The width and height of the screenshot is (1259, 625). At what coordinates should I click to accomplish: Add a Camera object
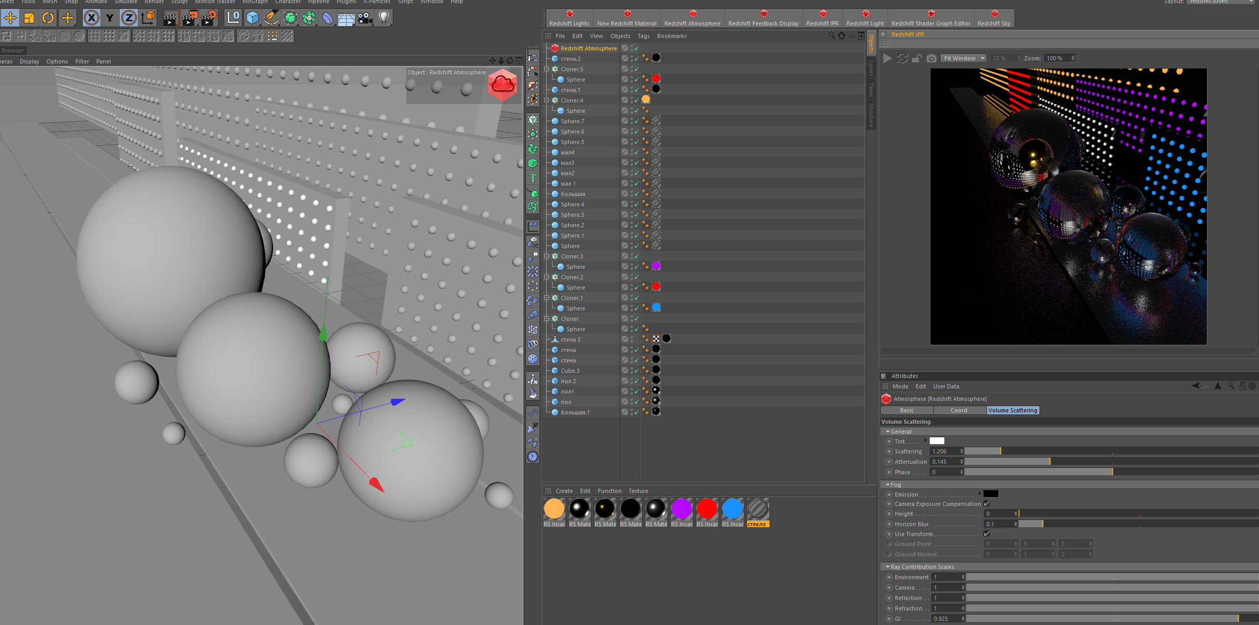365,18
